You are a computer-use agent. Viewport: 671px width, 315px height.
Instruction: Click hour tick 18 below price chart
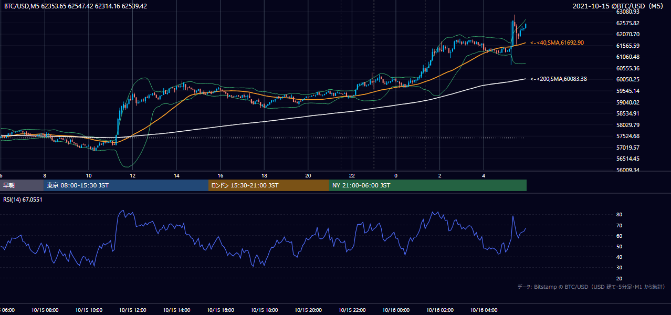[264, 175]
